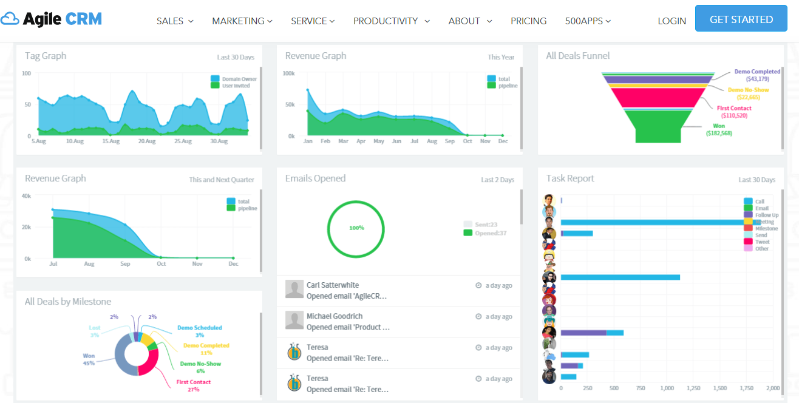Viewport: 799px width, 403px height.
Task: Click the clock icon beside Carl Satterwhite
Action: 478,285
